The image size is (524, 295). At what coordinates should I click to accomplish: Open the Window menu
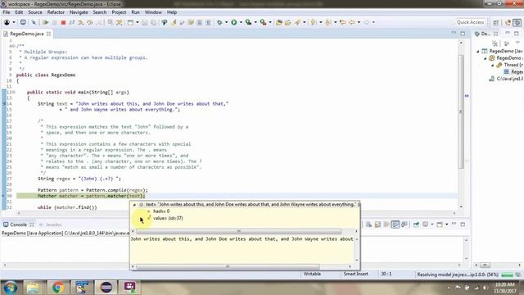(153, 12)
